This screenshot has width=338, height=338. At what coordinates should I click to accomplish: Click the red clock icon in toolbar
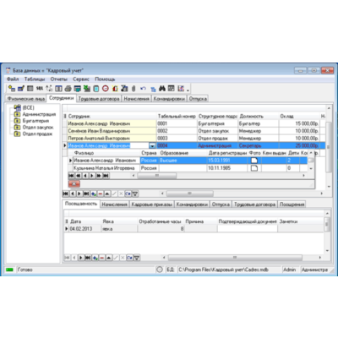(106, 89)
